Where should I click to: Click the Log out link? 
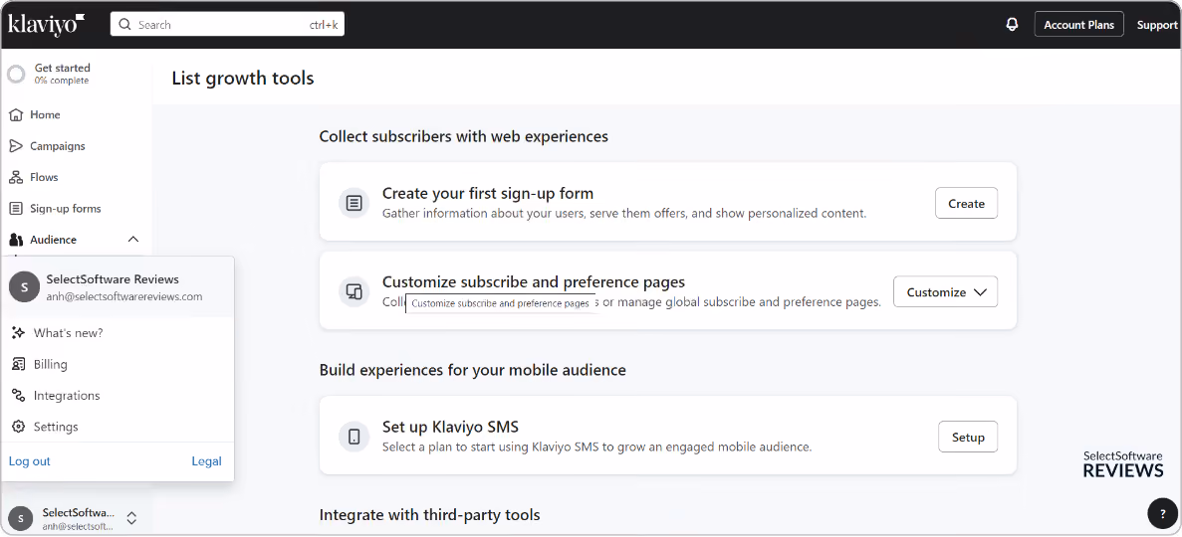[x=30, y=461]
